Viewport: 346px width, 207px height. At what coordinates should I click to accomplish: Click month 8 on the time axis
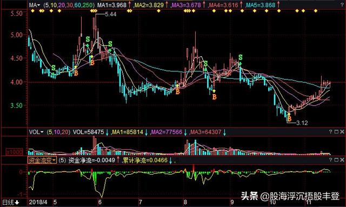[x=185, y=202]
